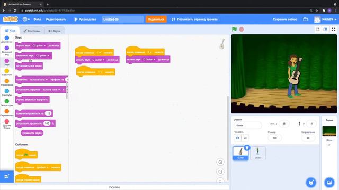Viewport: 339px width, 190px height.
Task: Zoom out the code workspace
Action: 220,172
